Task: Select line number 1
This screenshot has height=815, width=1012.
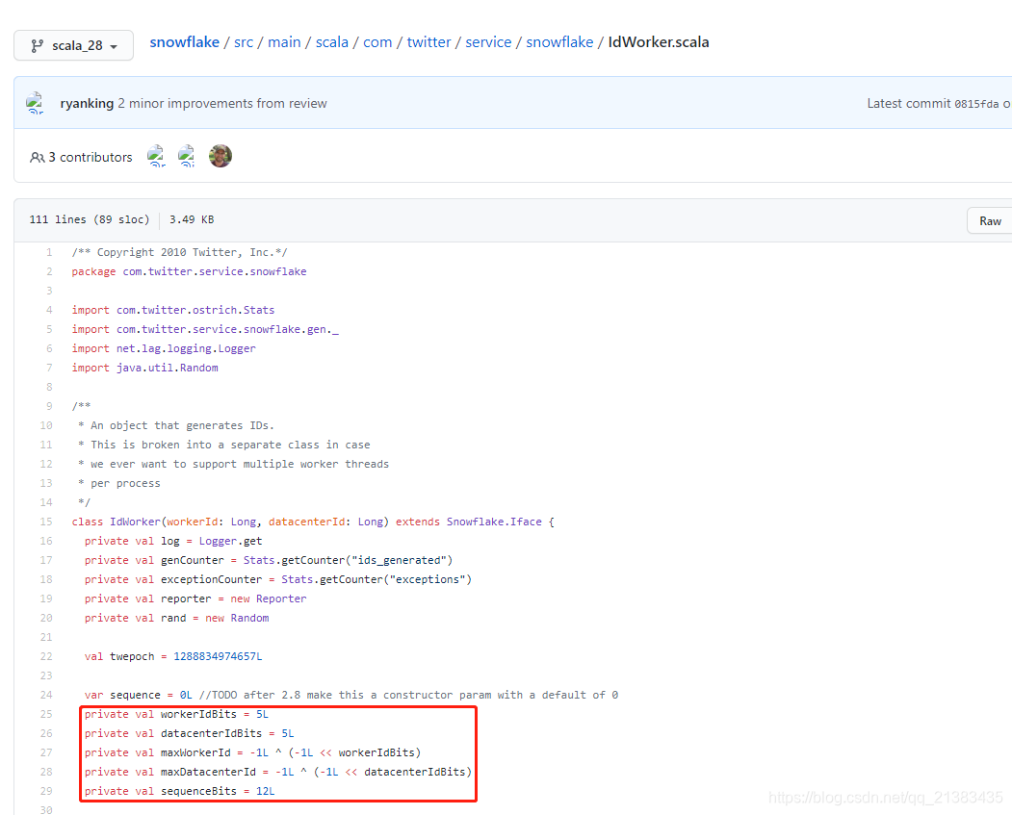Action: (x=49, y=253)
